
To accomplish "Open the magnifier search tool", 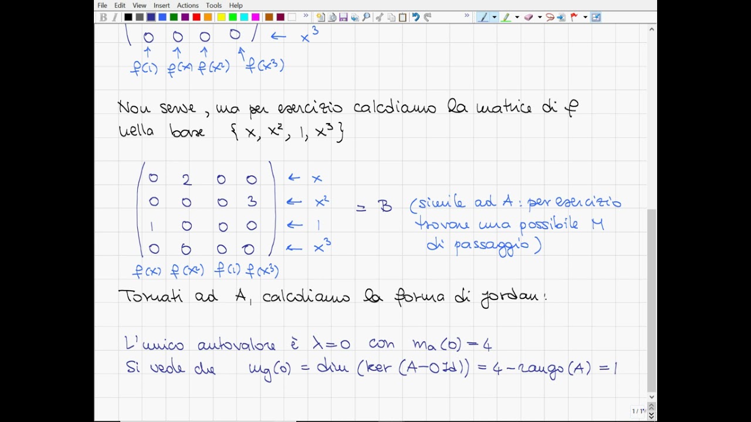I will click(366, 17).
